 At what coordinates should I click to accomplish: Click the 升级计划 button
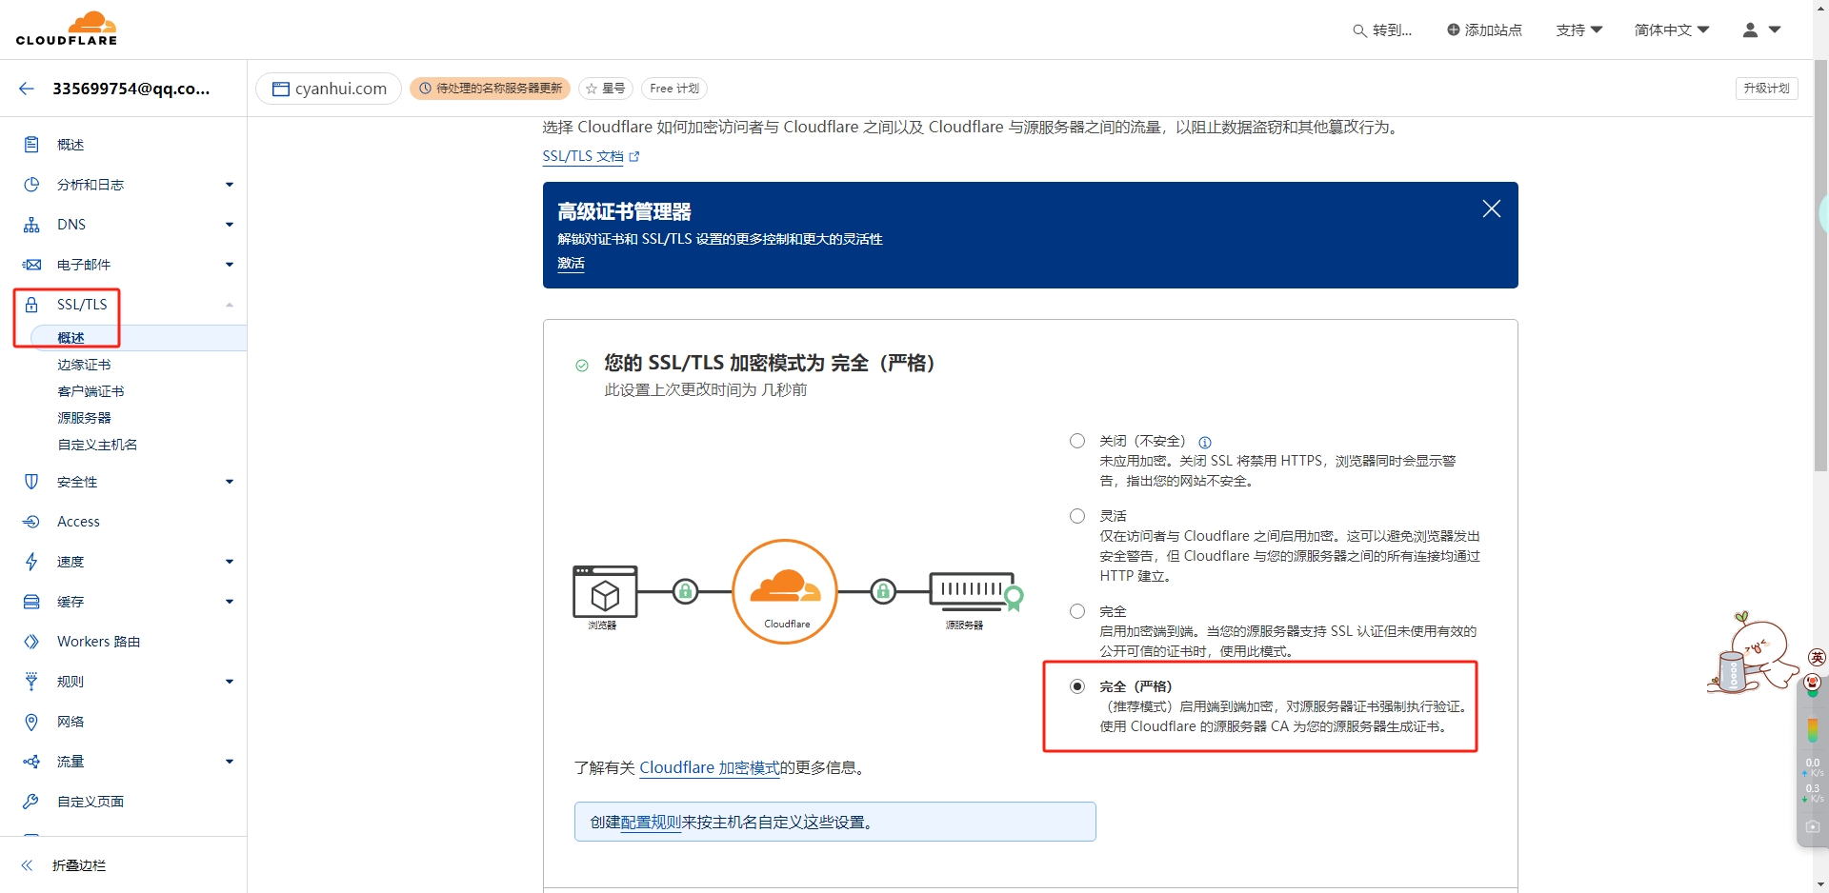pyautogui.click(x=1767, y=89)
